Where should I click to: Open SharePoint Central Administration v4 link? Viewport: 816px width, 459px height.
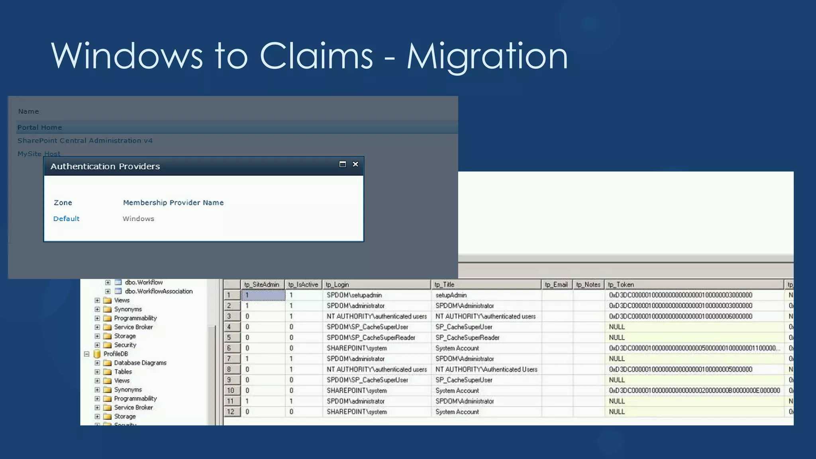pos(85,141)
